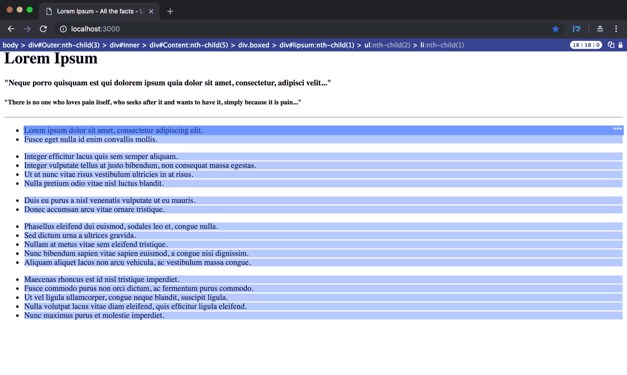This screenshot has height=375, width=627.
Task: Click "Nullam at metus vitae sem" item
Action: point(323,244)
